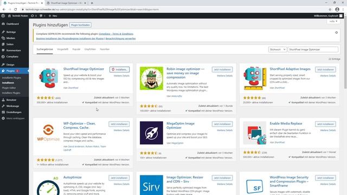Open MegaOptim rocket icon

[x=151, y=133]
